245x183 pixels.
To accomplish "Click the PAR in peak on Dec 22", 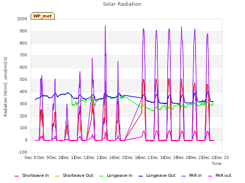I will [207, 34].
